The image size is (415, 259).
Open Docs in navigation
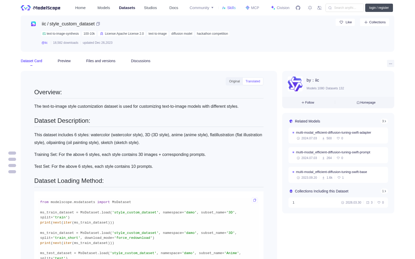point(174,8)
